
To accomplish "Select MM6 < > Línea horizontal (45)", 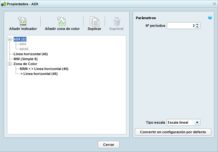I will (44, 69).
